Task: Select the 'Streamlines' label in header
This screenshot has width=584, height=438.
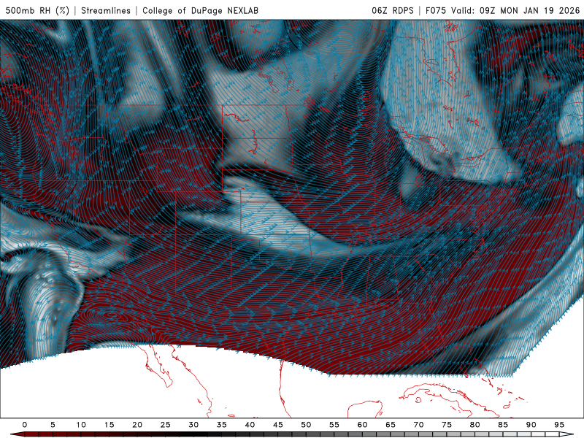Action: point(106,10)
